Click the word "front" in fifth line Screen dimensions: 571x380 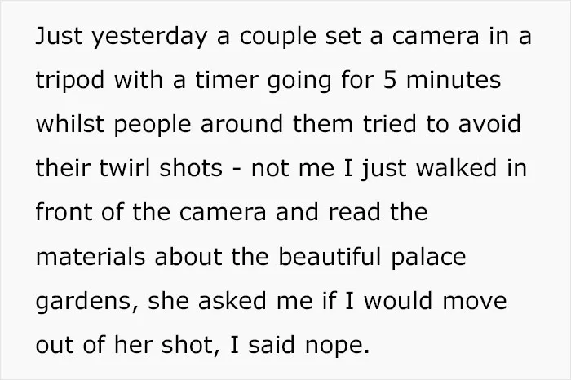(x=64, y=212)
